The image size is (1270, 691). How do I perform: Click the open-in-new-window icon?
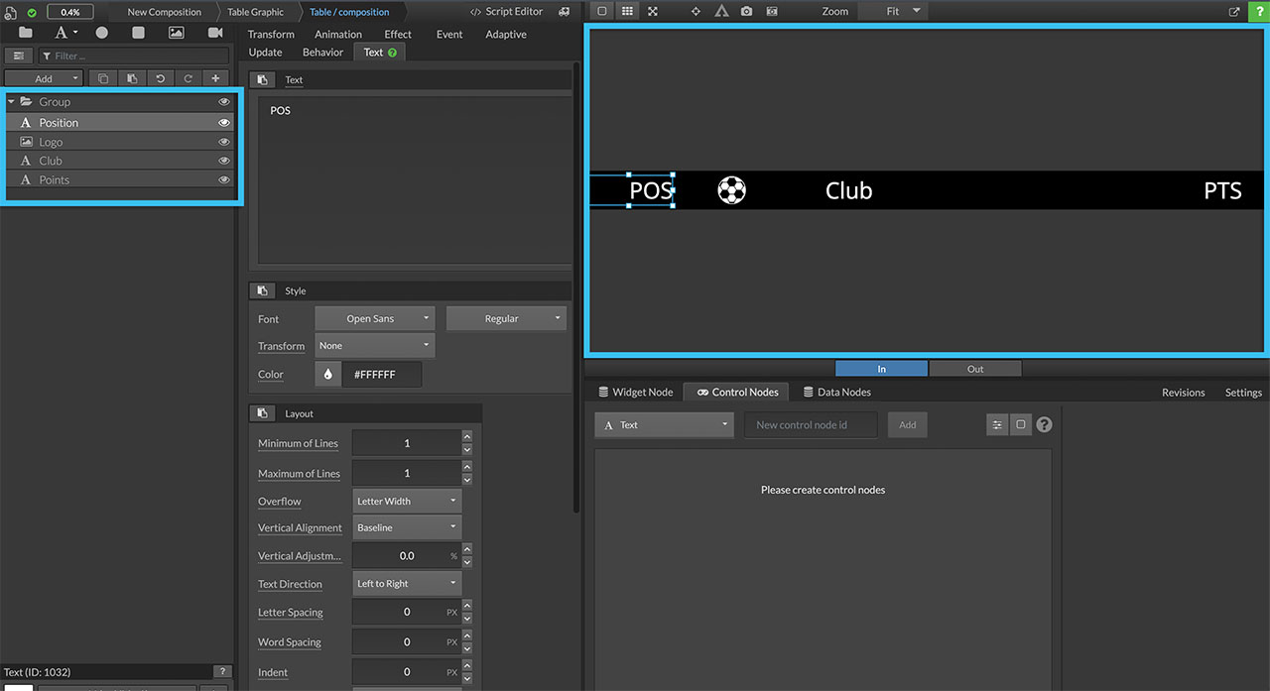pos(1234,12)
